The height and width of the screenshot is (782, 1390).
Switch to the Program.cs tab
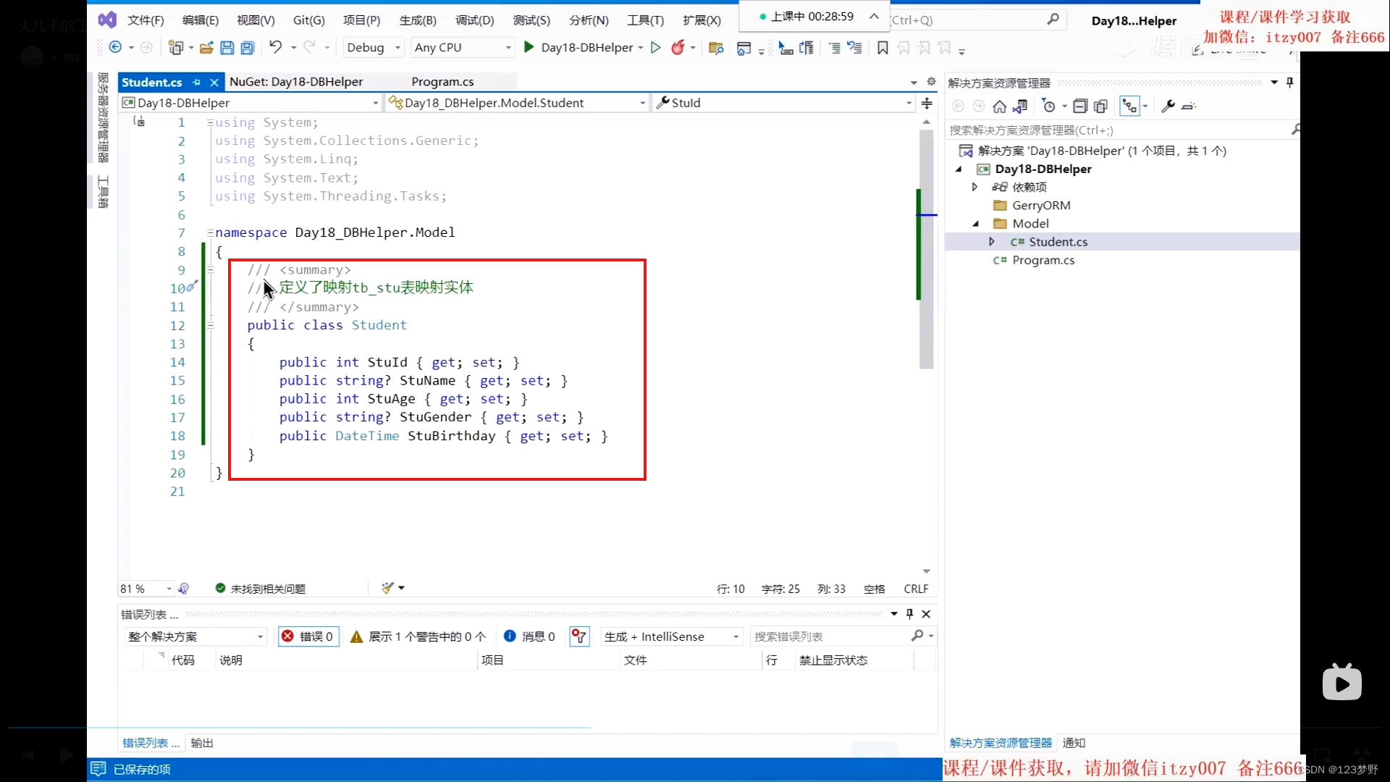point(442,81)
